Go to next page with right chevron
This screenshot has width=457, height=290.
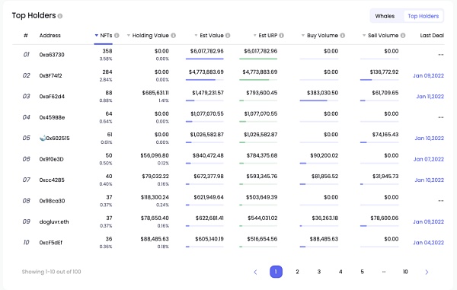point(427,272)
